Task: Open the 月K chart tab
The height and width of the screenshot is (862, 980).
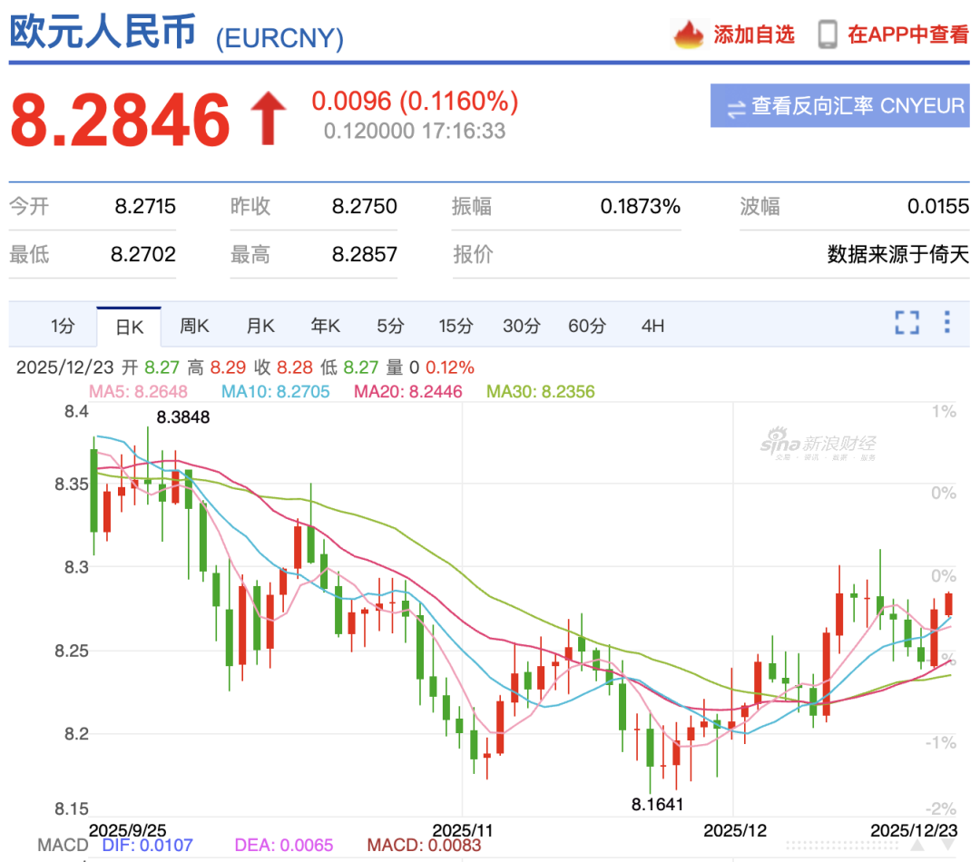Action: click(x=260, y=326)
